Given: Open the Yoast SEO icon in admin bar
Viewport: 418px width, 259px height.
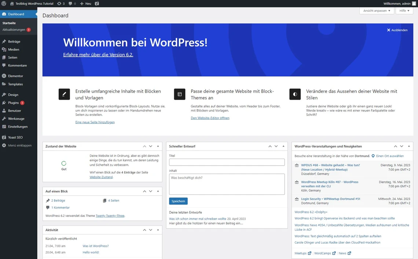Looking at the screenshot, I should pos(97,3).
